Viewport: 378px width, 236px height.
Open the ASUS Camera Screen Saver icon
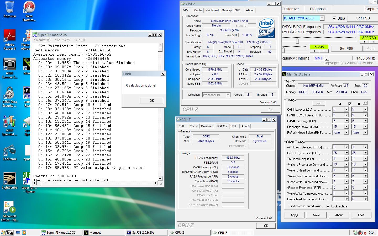tap(10, 68)
